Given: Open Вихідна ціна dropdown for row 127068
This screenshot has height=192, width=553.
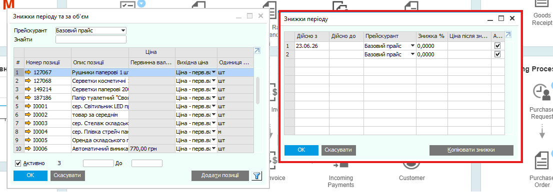Looking at the screenshot, I should coord(213,81).
